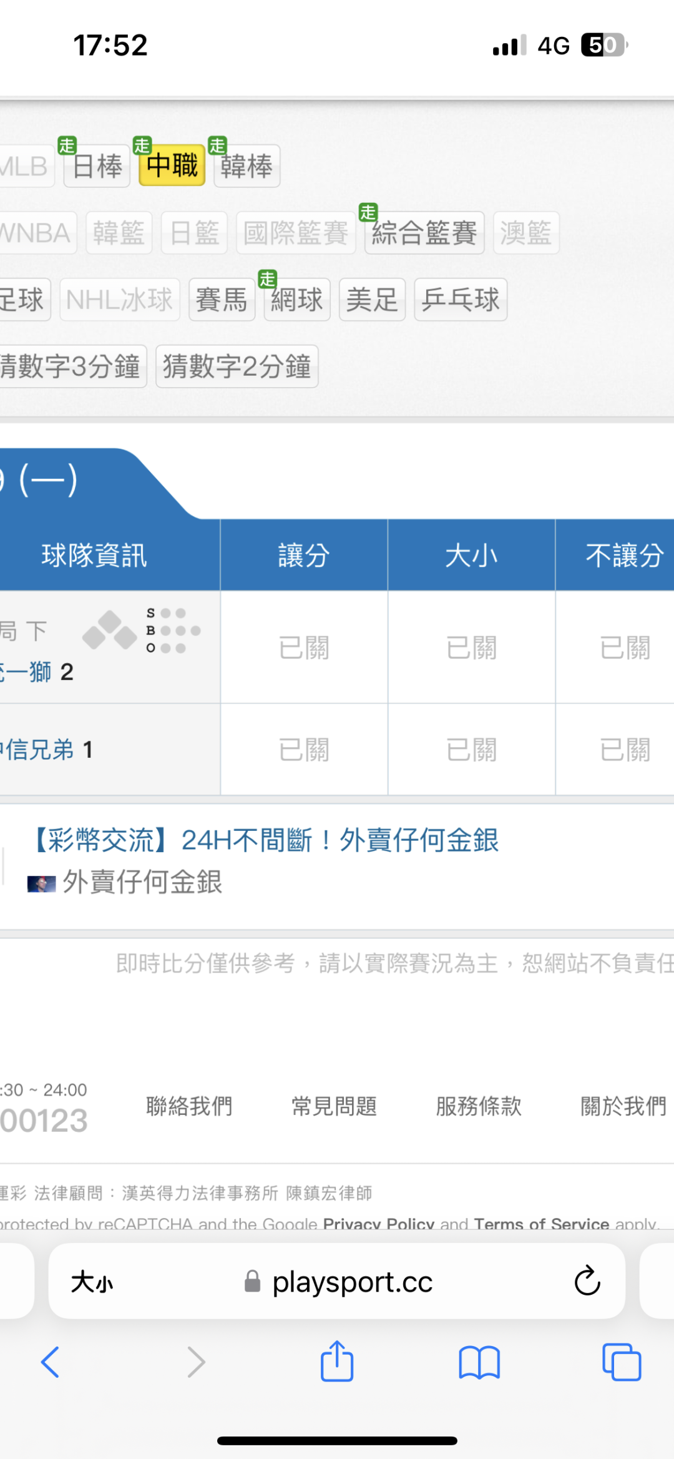
Task: Tap the 大小 column header
Action: (x=471, y=555)
